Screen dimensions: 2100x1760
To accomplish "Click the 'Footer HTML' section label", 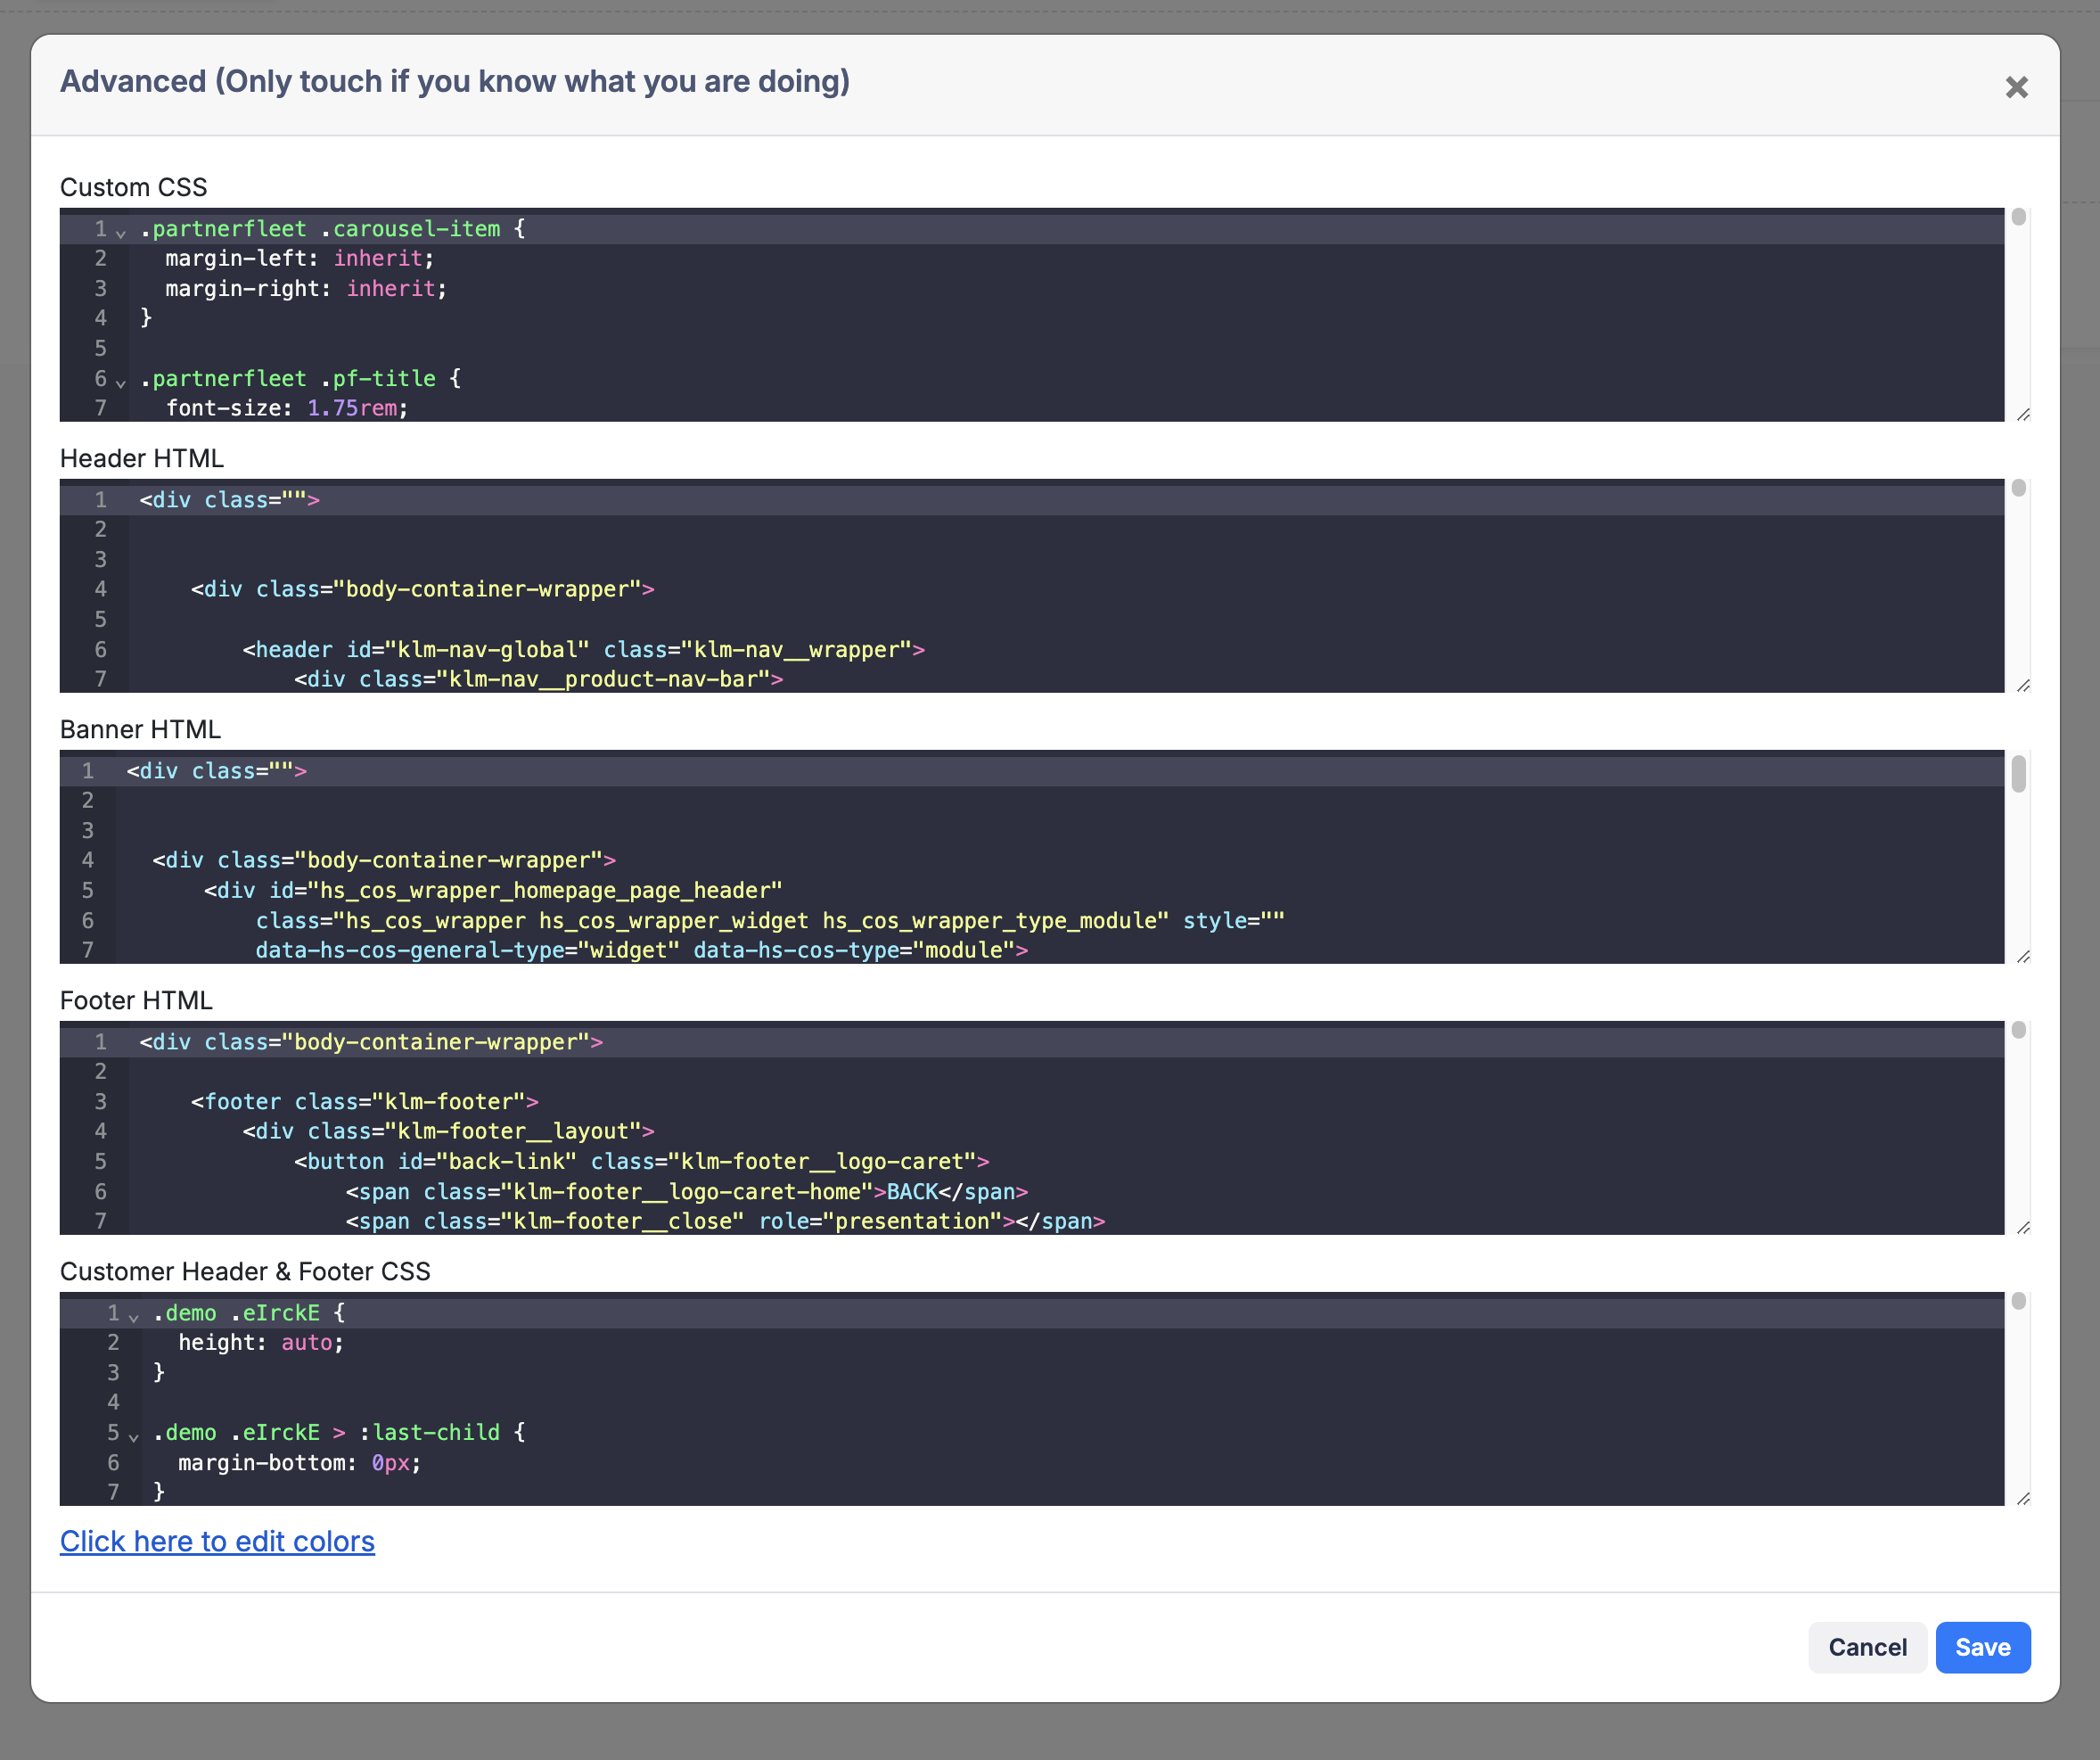I will (136, 1000).
